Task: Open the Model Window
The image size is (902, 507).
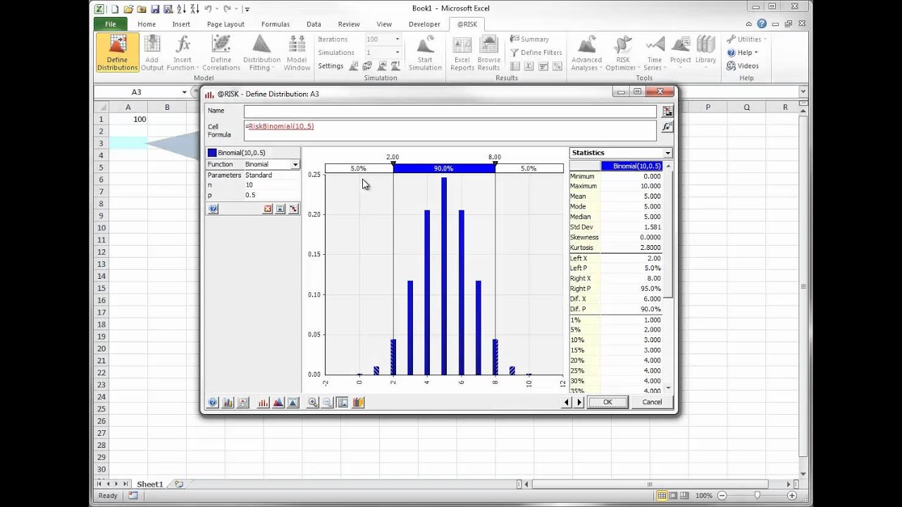Action: [297, 54]
